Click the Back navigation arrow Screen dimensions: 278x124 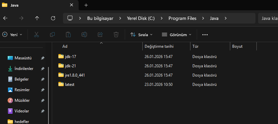[5, 18]
